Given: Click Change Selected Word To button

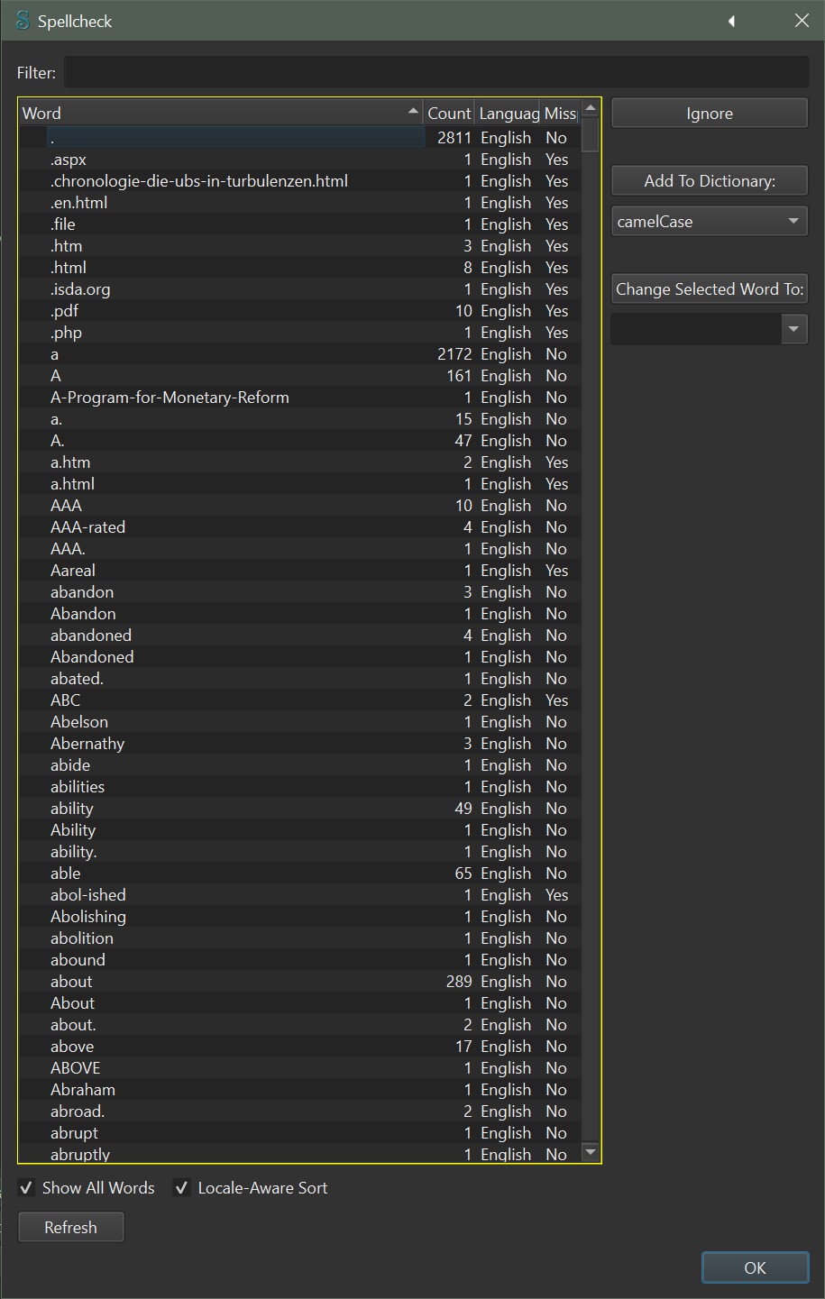Looking at the screenshot, I should click(x=709, y=289).
